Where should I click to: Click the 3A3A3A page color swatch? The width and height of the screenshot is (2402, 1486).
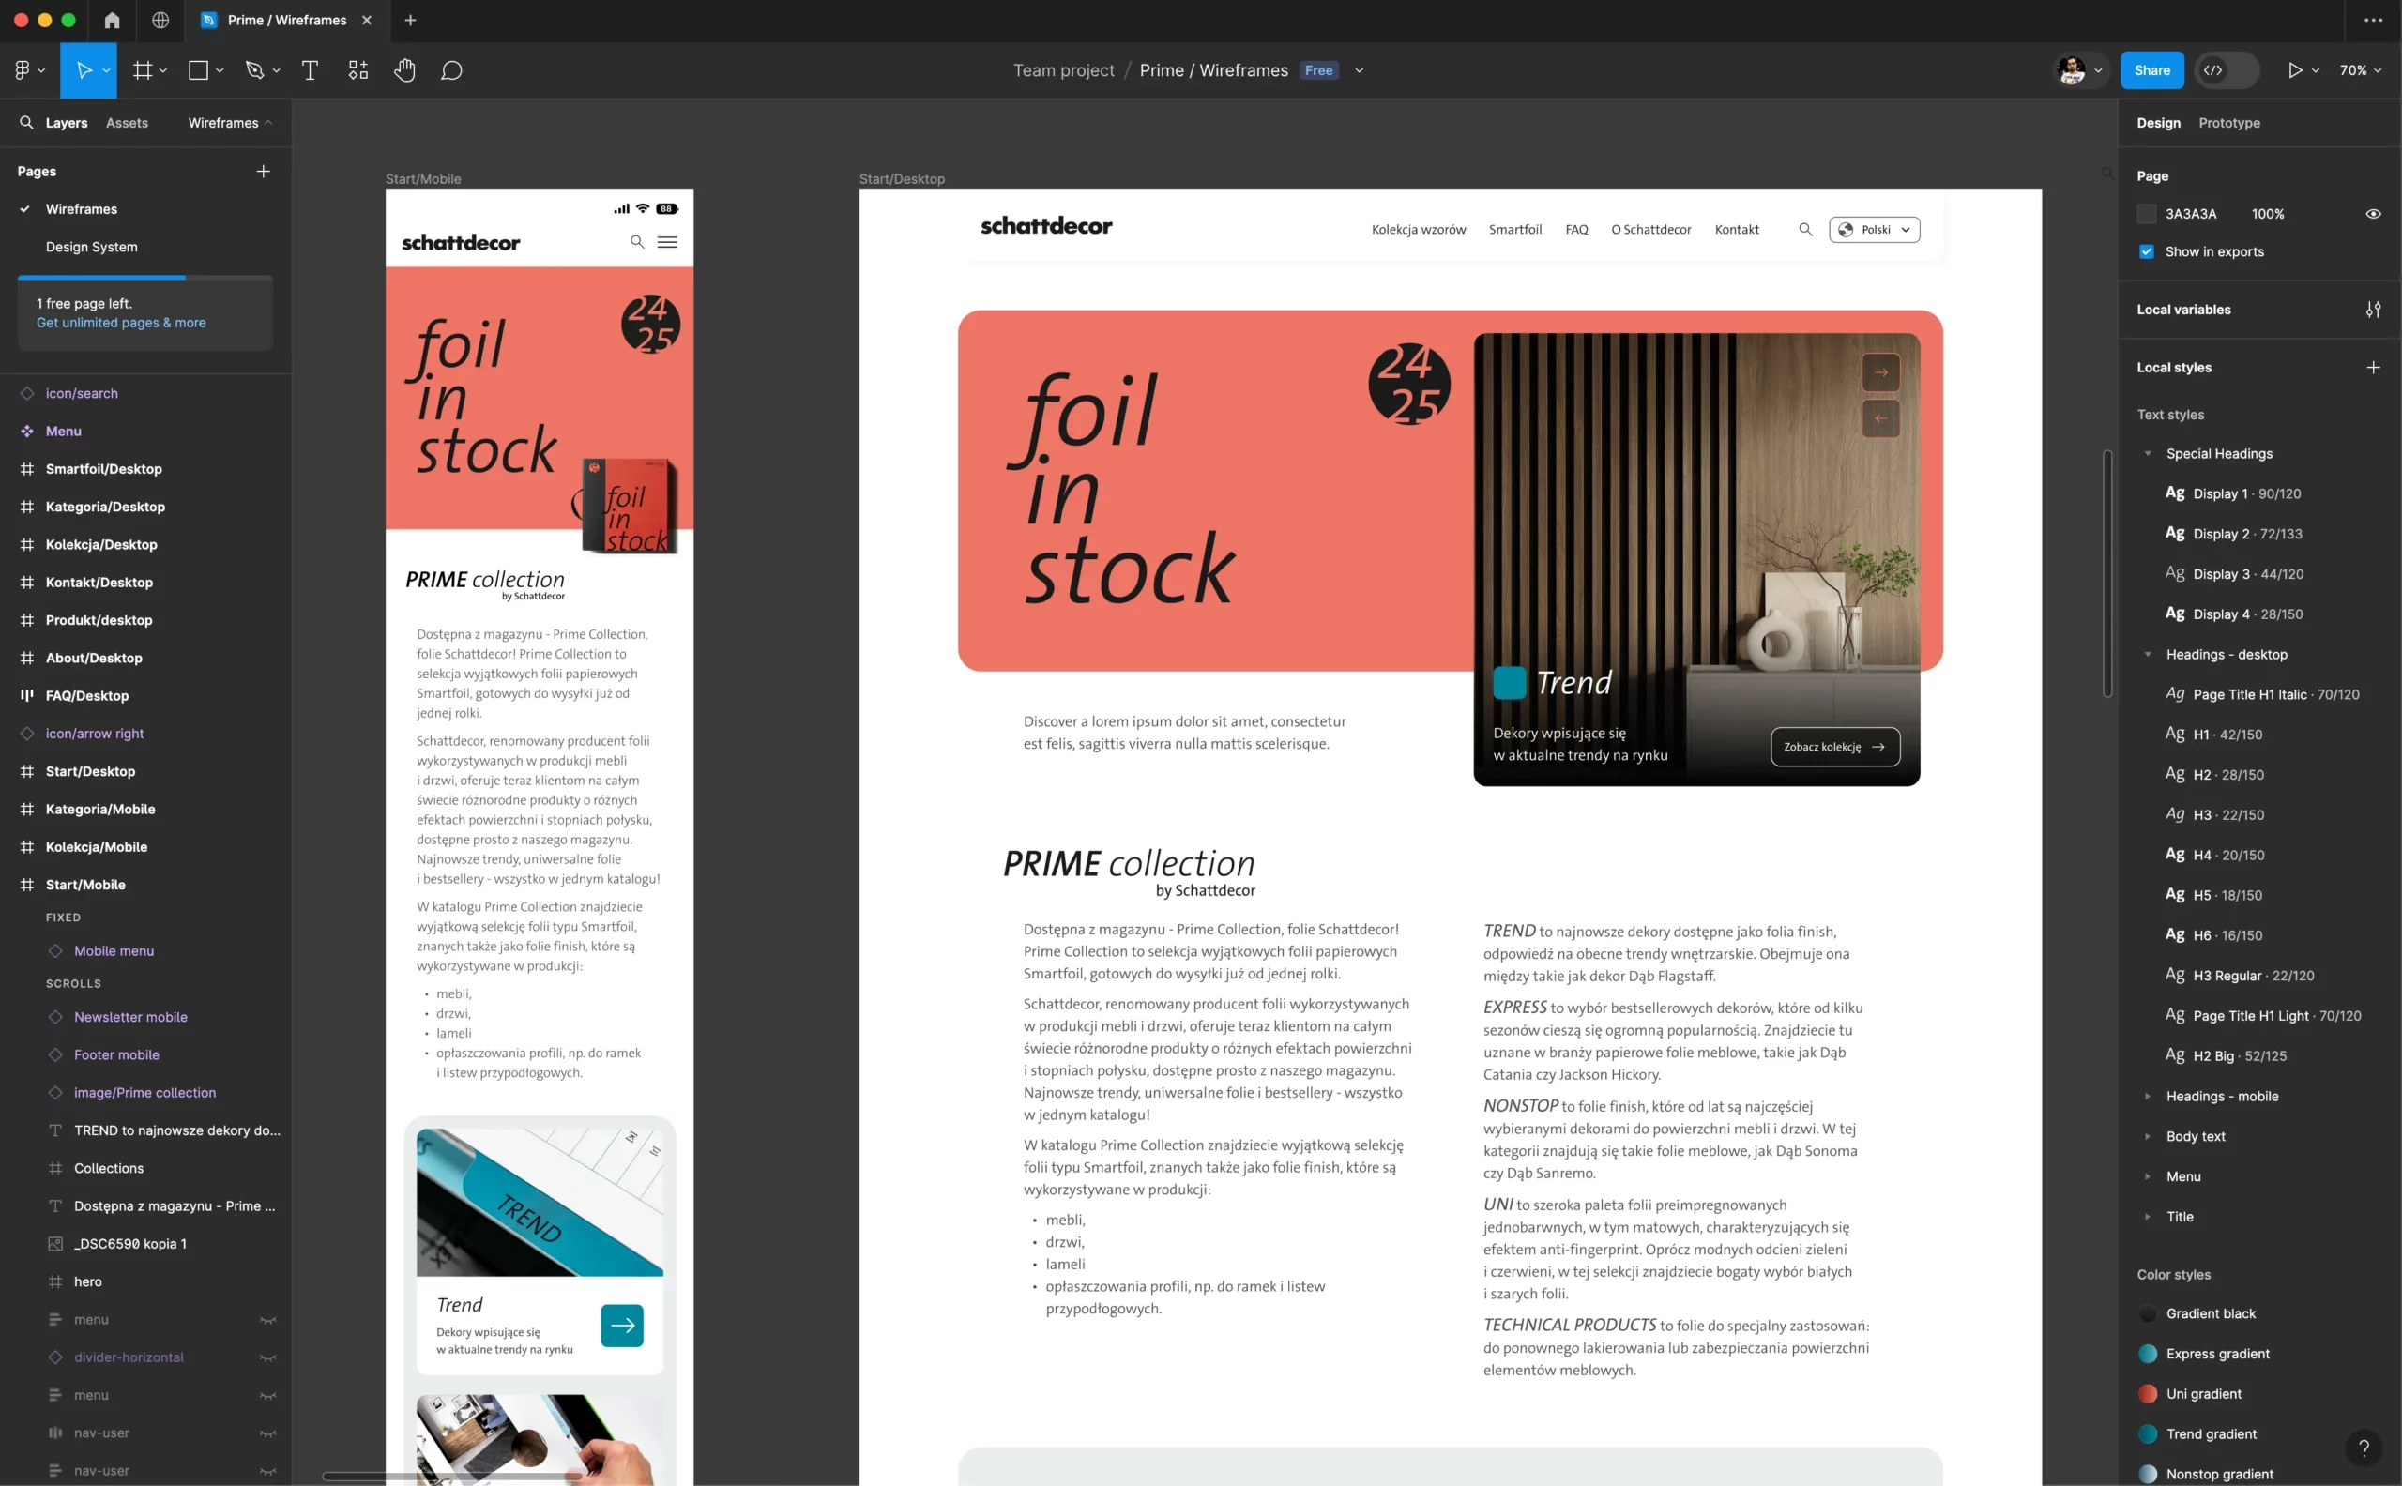pyautogui.click(x=2147, y=213)
